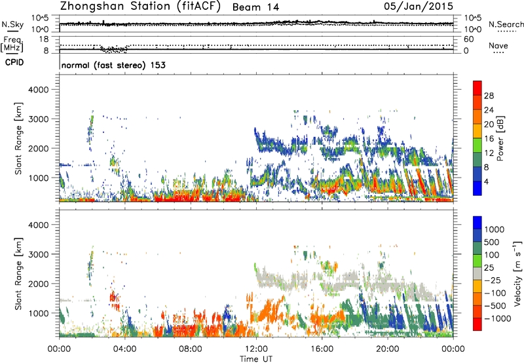Click the "N.Sky" legend label

click(12, 24)
